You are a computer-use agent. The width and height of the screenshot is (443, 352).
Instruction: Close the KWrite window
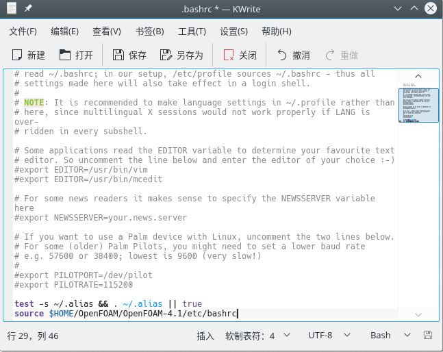[x=431, y=8]
